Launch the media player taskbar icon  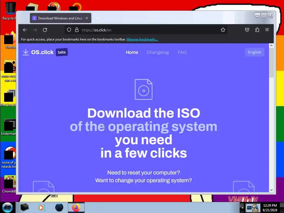(41, 207)
